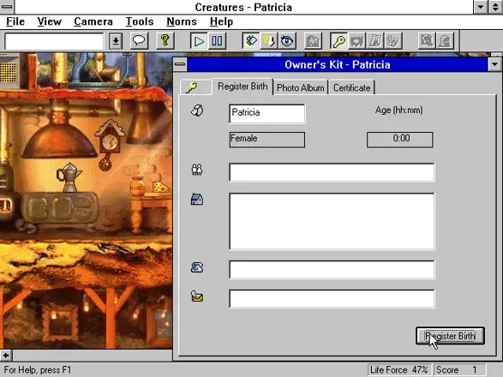This screenshot has width=503, height=377.
Task: Expand the toolbar text box dropdown arrow
Action: tap(116, 41)
